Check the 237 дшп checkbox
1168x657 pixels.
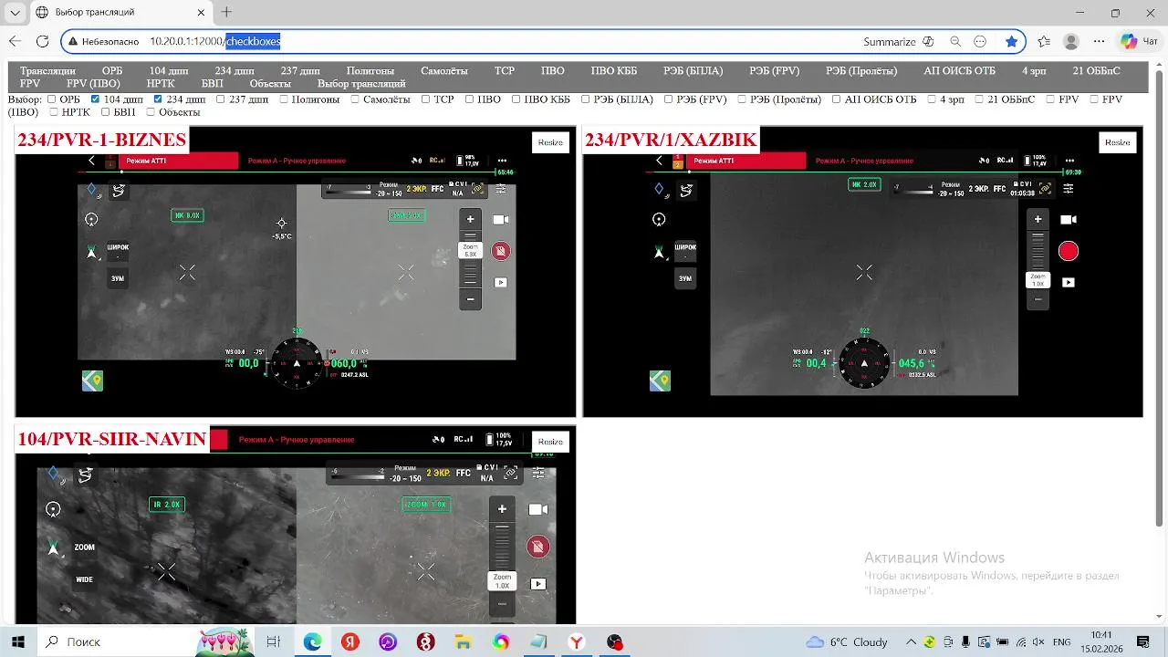(222, 99)
